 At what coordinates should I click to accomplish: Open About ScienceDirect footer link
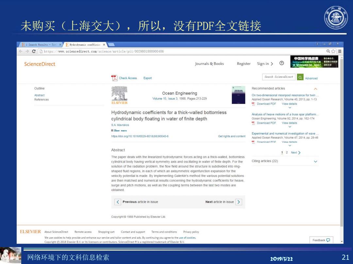[56, 232]
